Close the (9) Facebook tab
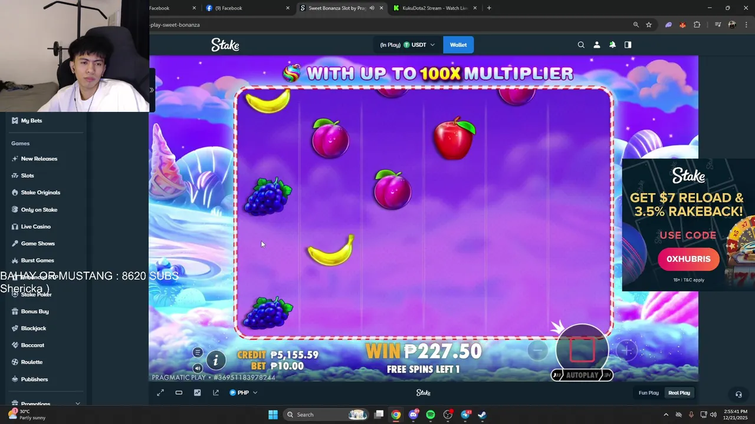This screenshot has width=755, height=424. point(288,8)
